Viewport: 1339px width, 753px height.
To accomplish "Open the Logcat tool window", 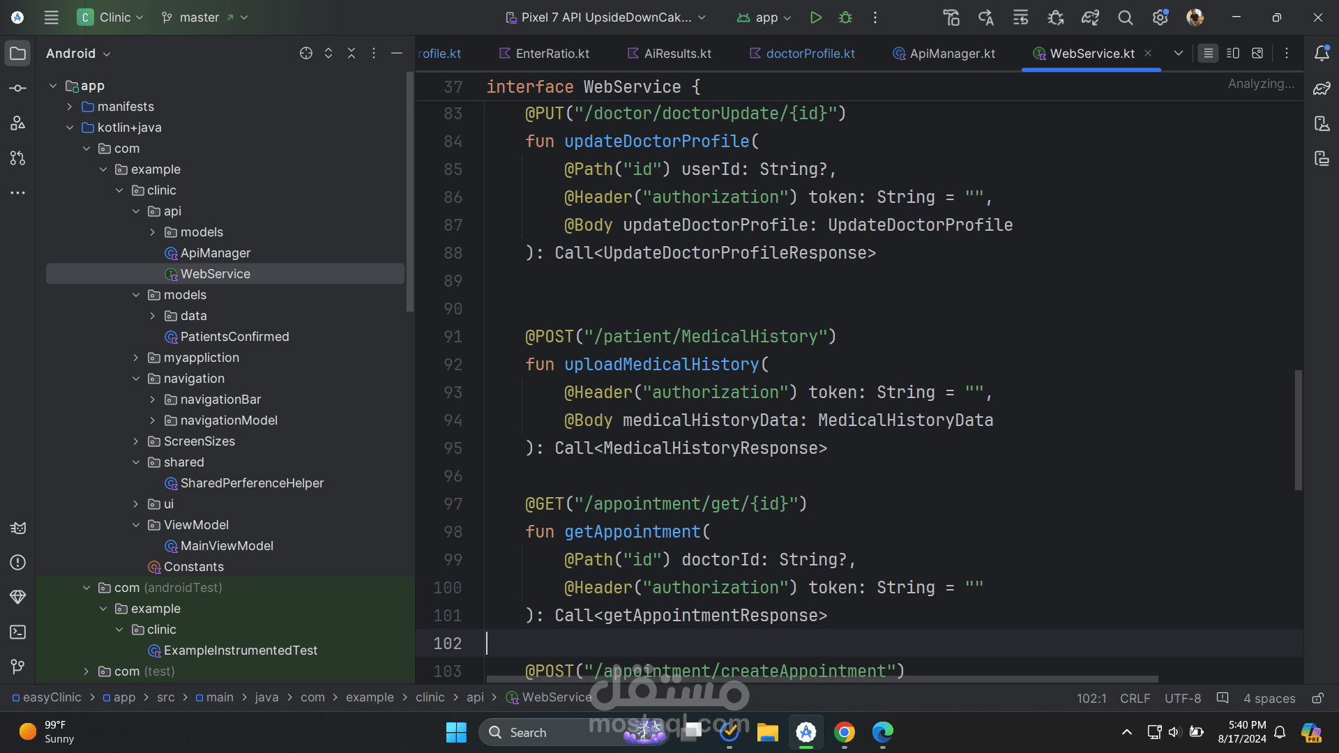I will 18,528.
